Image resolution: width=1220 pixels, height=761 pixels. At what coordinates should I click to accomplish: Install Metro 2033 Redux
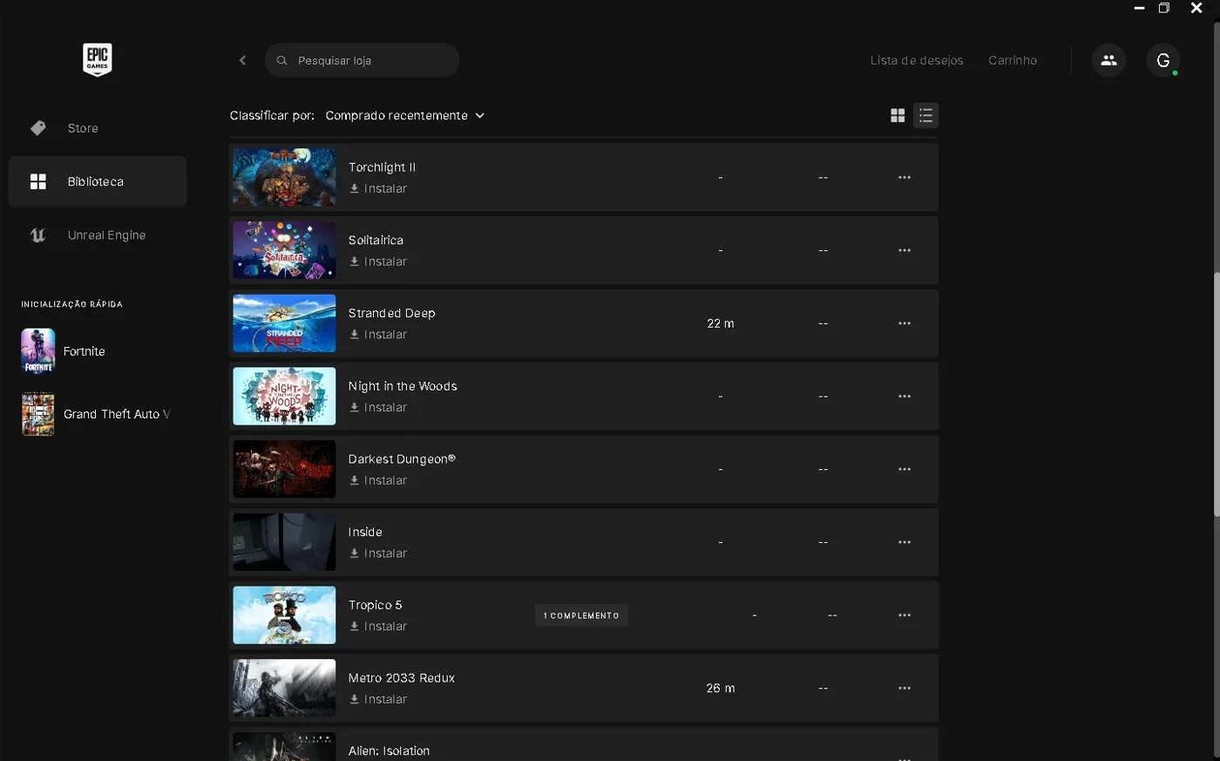pyautogui.click(x=378, y=699)
